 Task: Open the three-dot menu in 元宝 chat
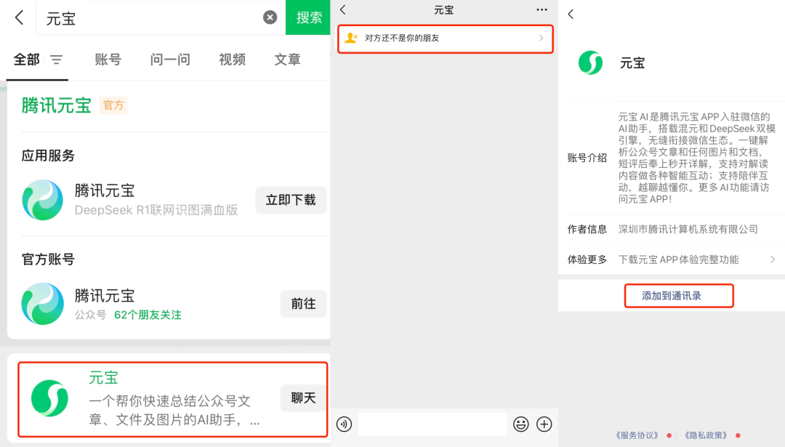(542, 9)
